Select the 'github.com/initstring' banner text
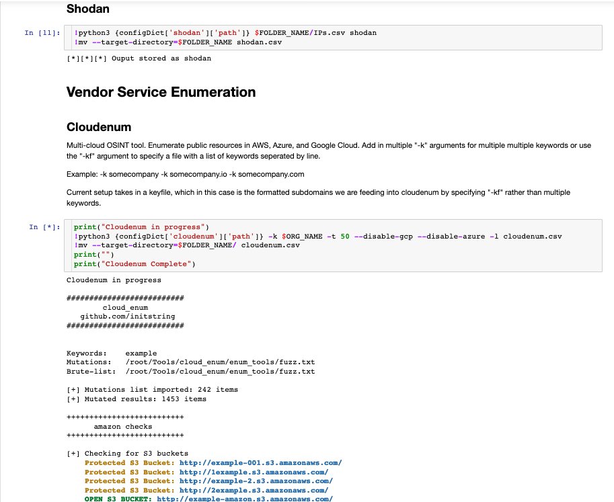Screen dimensions: 614x502 127,316
